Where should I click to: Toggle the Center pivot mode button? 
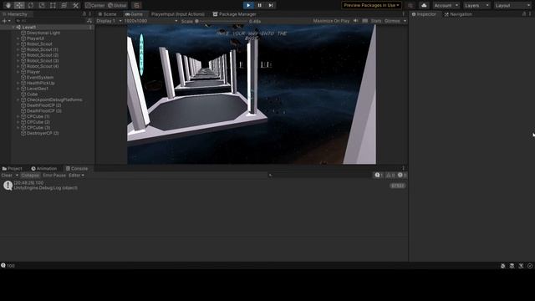pos(95,6)
